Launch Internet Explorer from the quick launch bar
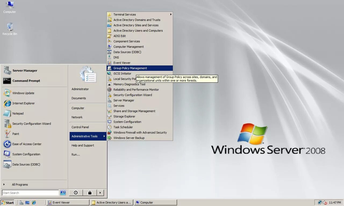 [34, 203]
